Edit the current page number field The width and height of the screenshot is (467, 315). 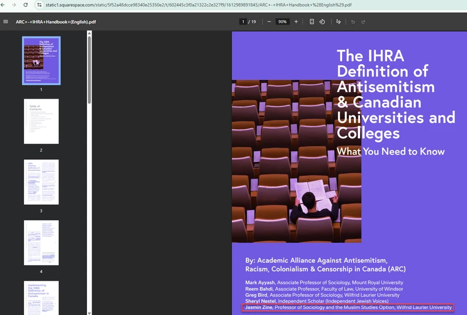tap(243, 22)
